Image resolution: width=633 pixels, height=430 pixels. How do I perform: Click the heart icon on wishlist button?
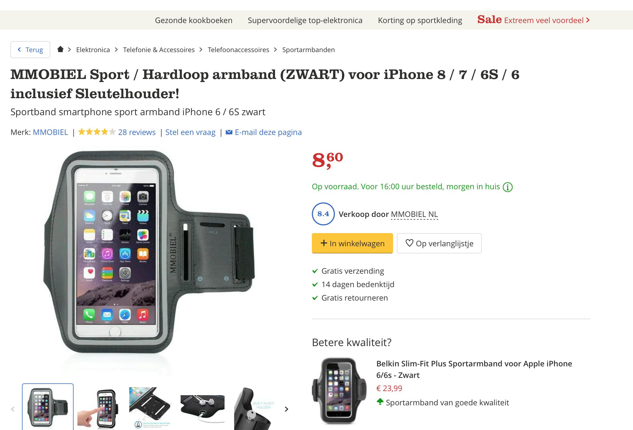pyautogui.click(x=409, y=243)
